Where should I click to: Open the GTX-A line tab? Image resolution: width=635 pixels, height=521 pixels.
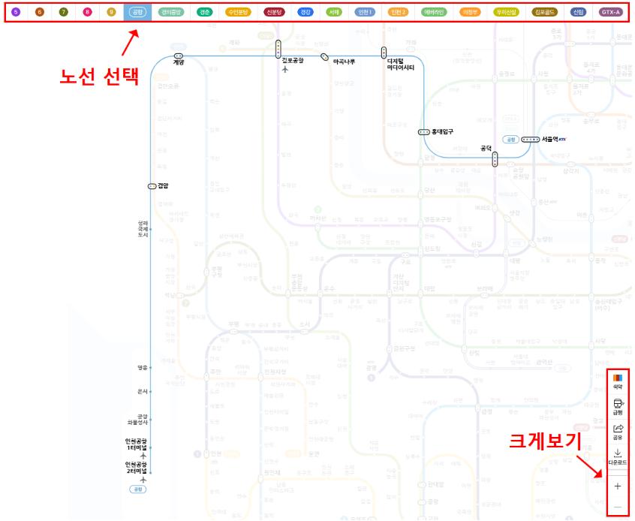click(610, 12)
